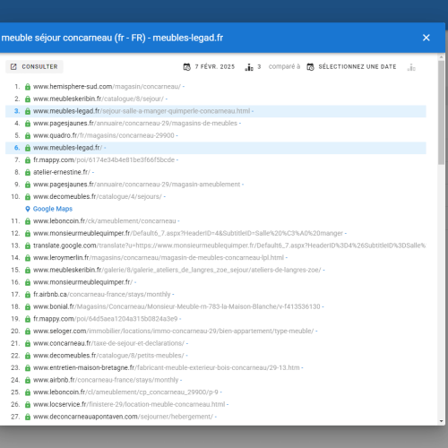Click the vertical scrollbar thumb
The image size is (448, 448).
(441, 112)
